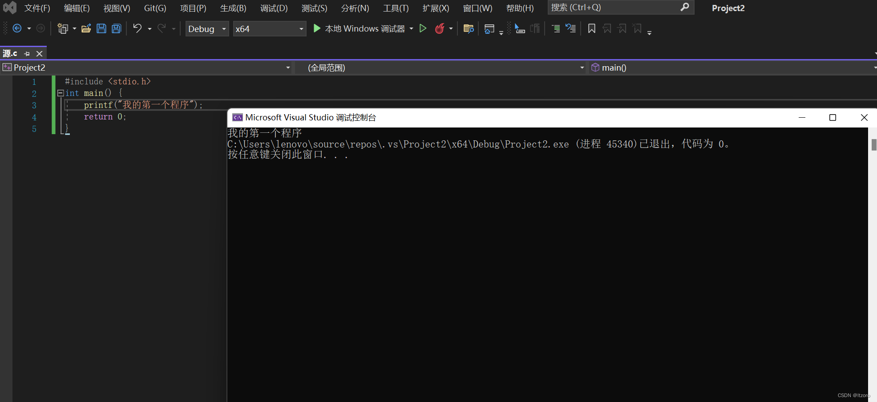This screenshot has height=402, width=877.
Task: Pin the 源.c tab
Action: (27, 54)
